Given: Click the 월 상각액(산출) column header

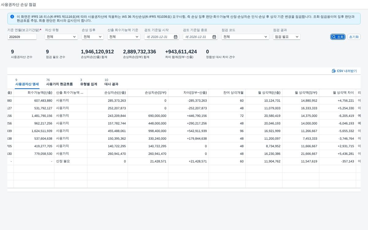Looking at the screenshot, I should click(x=264, y=93).
